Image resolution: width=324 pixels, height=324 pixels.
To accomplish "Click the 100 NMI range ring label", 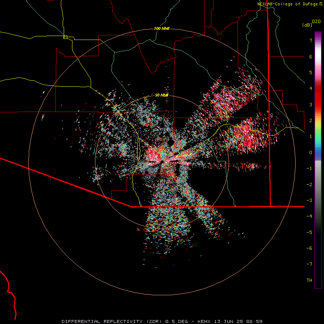I will point(162,28).
